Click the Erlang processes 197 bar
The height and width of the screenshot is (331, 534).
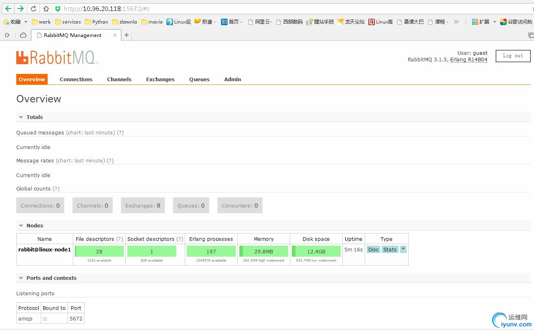(211, 251)
